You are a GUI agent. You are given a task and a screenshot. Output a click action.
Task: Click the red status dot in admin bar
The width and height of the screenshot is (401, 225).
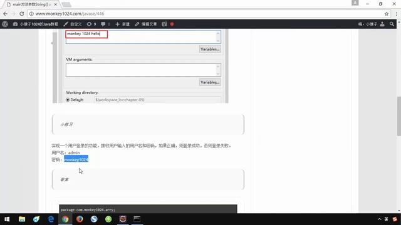tap(172, 24)
